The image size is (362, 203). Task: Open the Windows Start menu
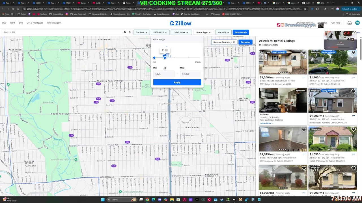[x=103, y=200]
